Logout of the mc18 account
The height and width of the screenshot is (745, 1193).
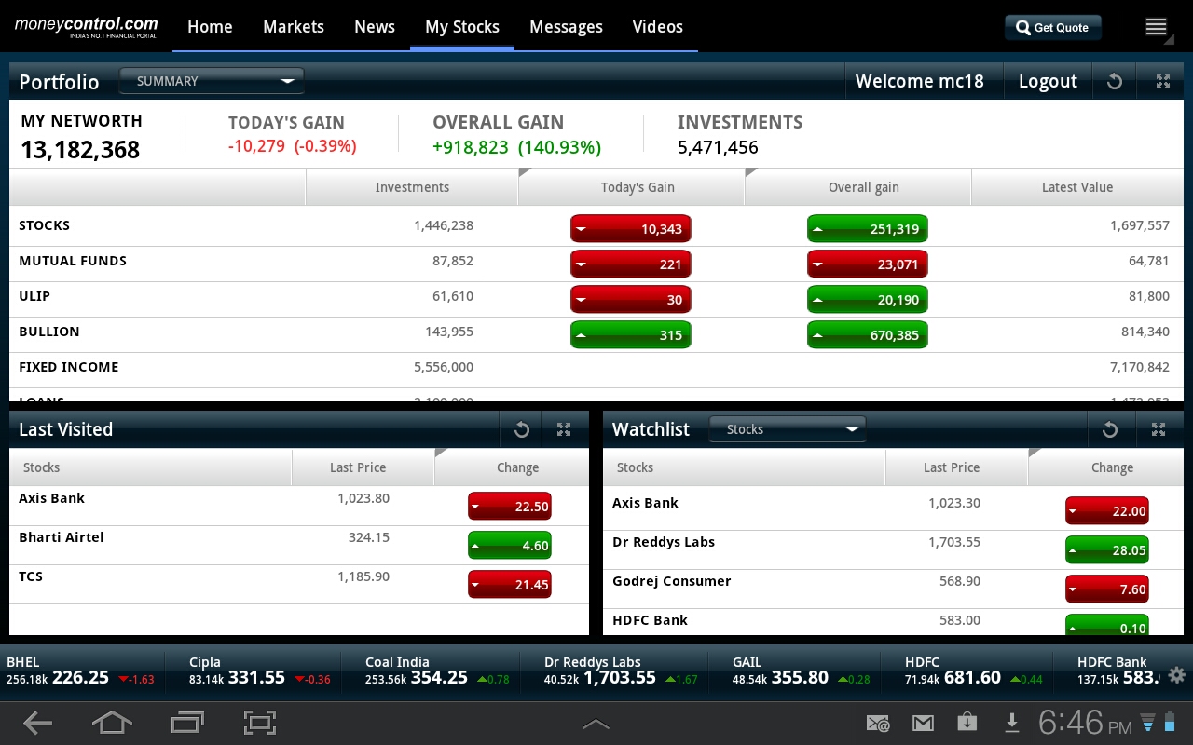click(1048, 81)
